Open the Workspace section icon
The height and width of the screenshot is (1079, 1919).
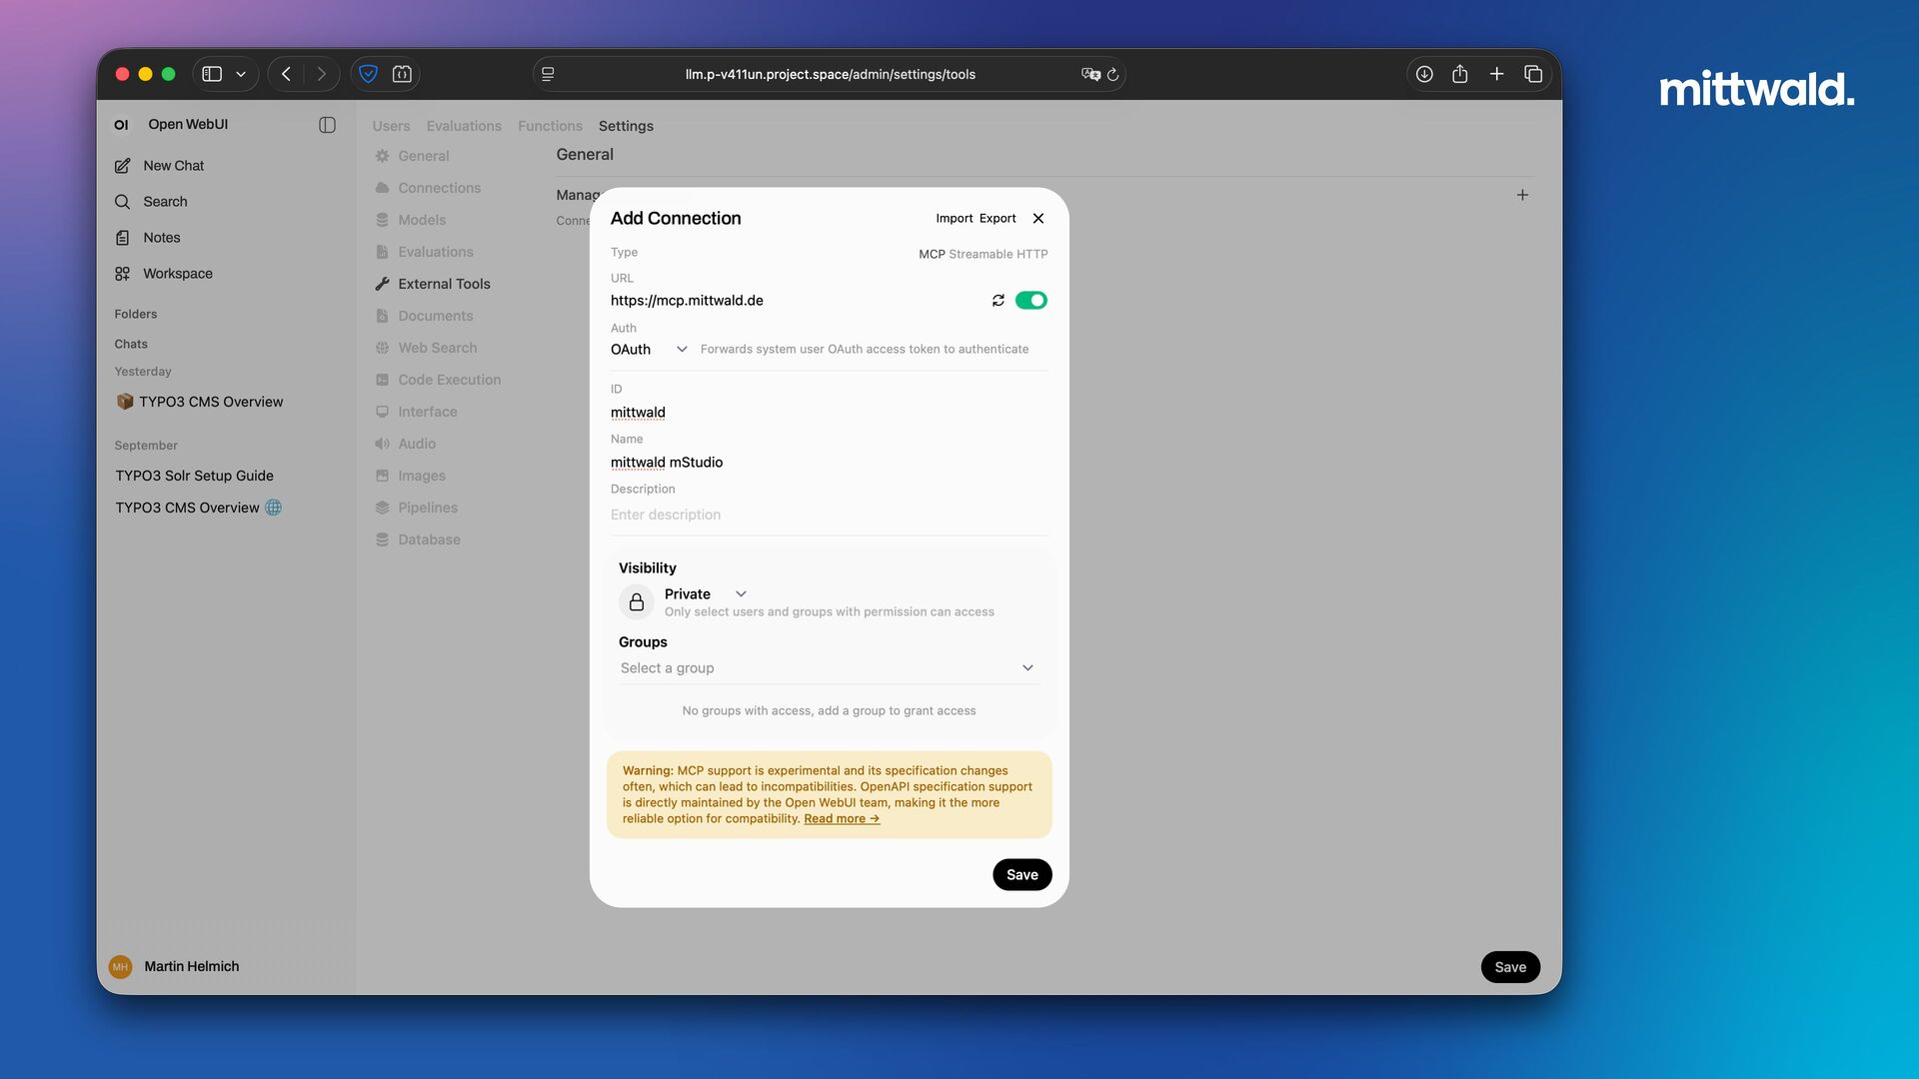[123, 274]
